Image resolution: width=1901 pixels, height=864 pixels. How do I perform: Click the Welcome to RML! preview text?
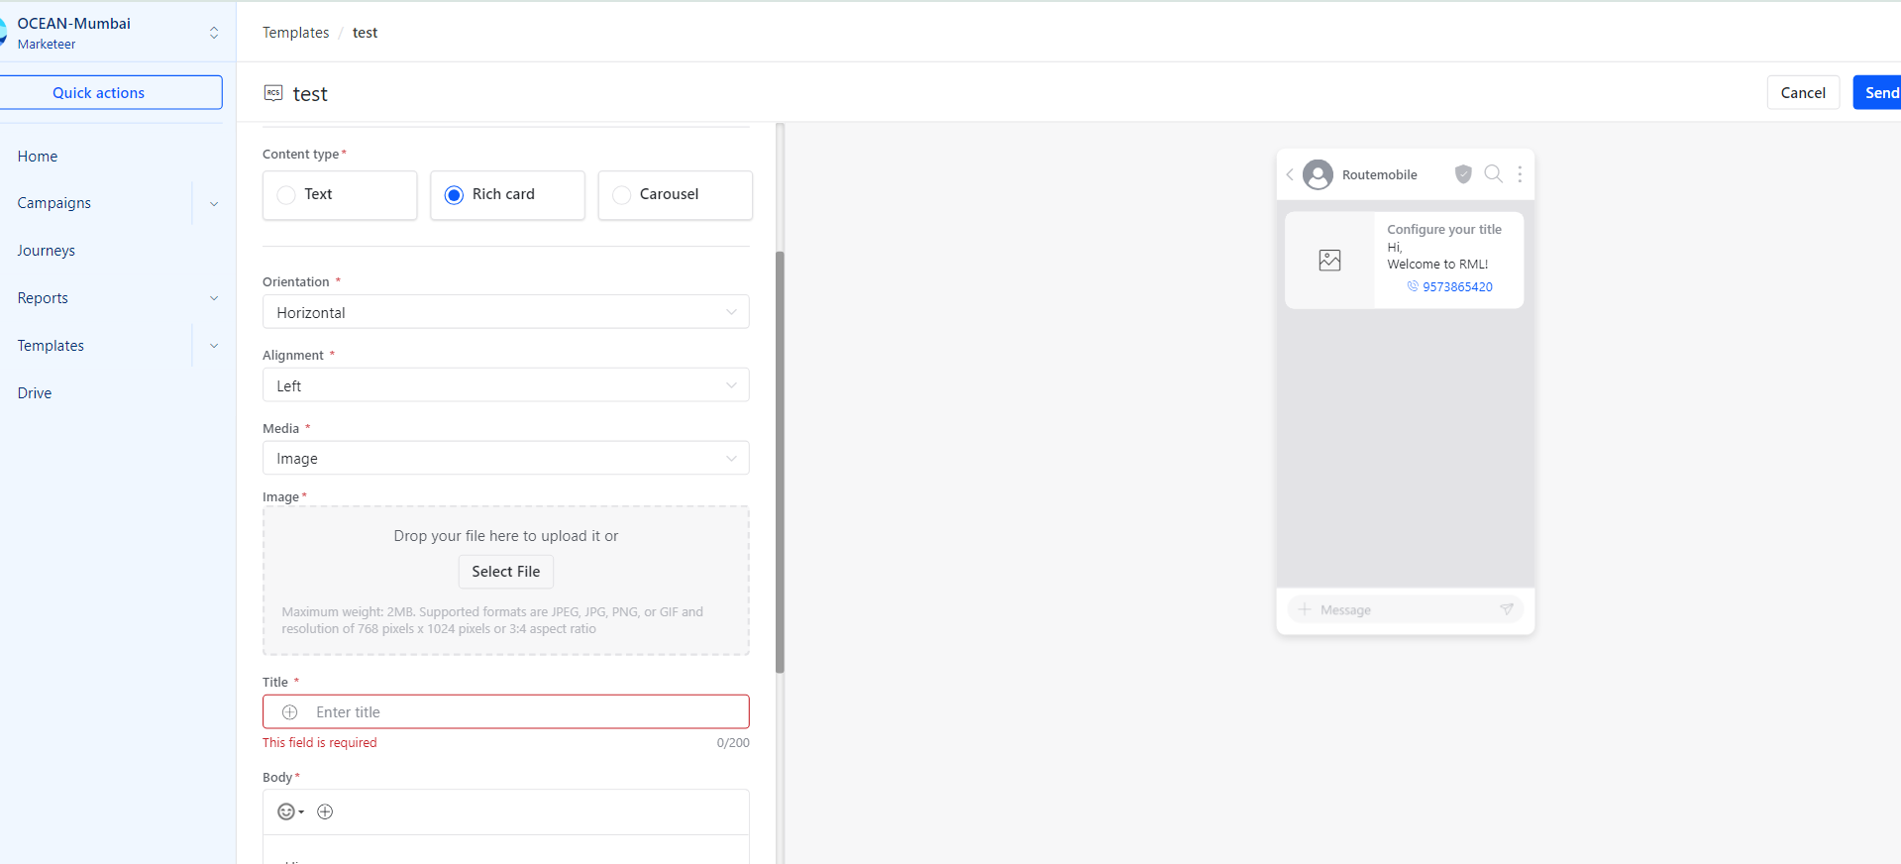pyautogui.click(x=1437, y=265)
